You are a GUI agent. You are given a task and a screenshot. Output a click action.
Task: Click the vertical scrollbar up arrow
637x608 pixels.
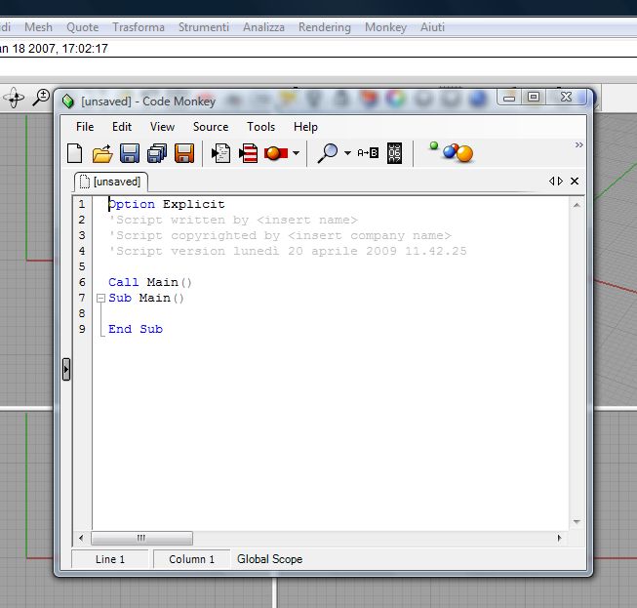point(577,205)
